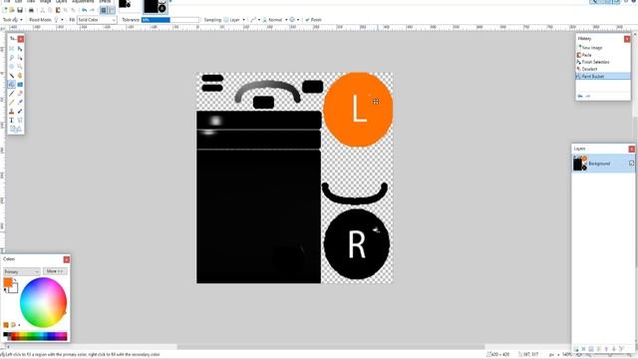Click the Undo arrow in toolbar

click(x=84, y=10)
